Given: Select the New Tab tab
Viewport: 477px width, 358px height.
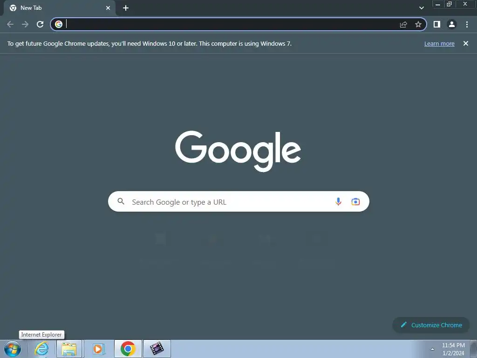Looking at the screenshot, I should [59, 8].
